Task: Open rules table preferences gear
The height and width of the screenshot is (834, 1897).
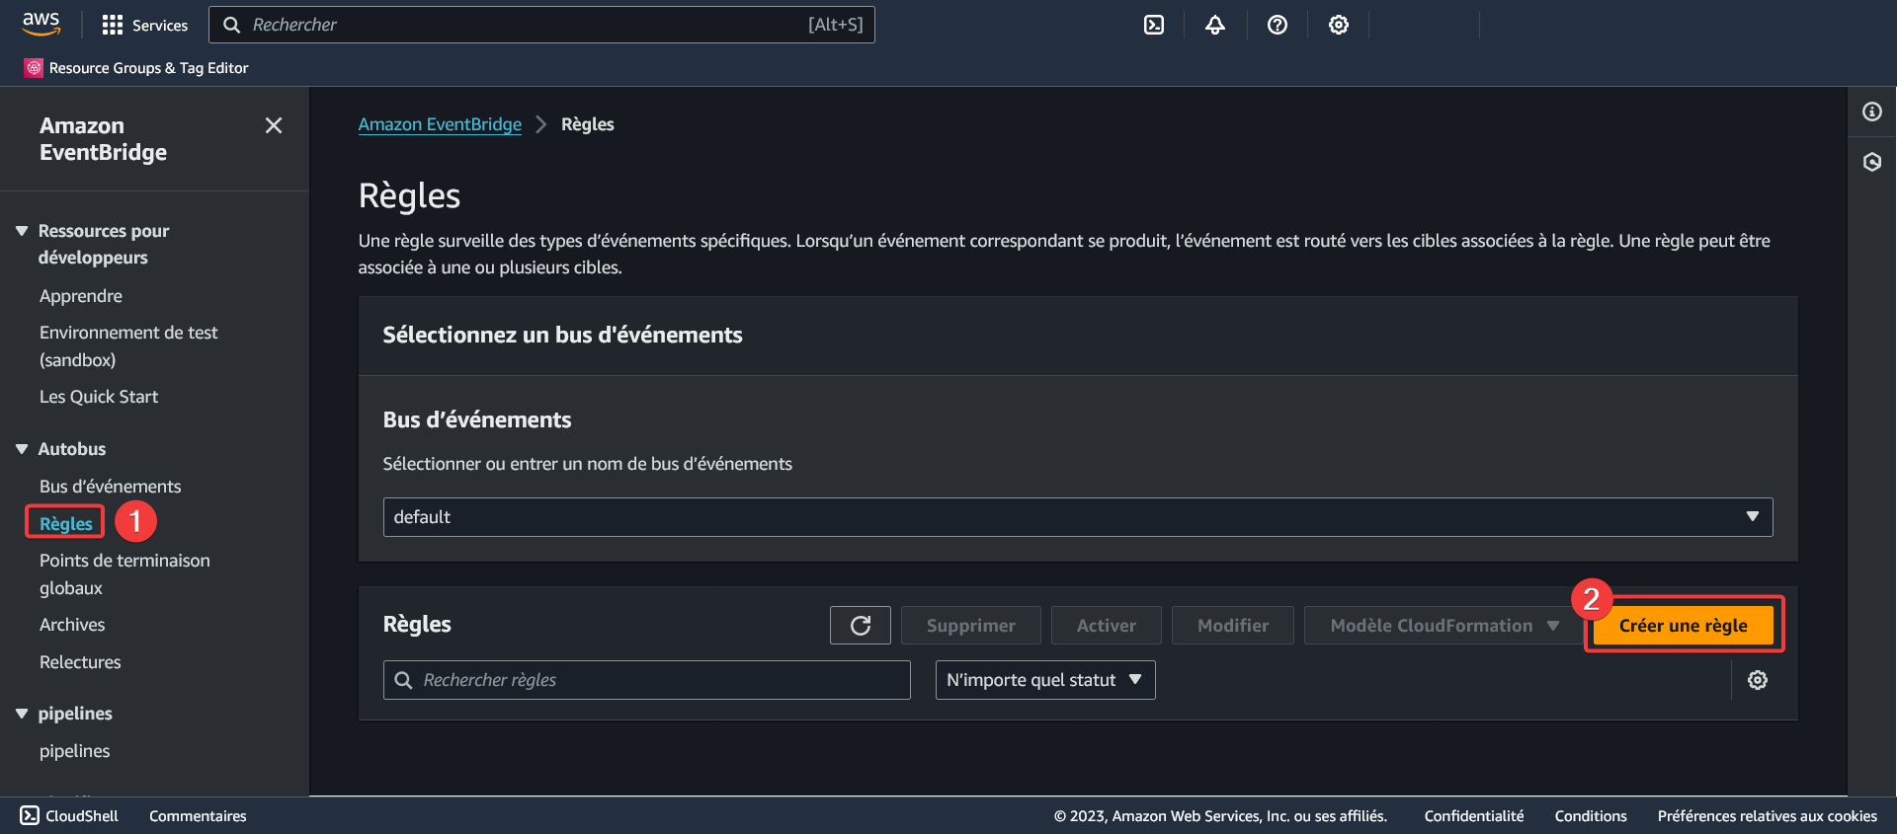Action: [1758, 680]
